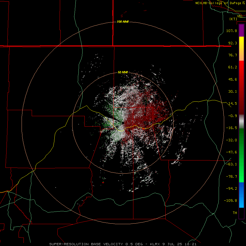The width and height of the screenshot is (246, 246).
Task: Click the KLRX radar site dot at center
Action: 123,123
